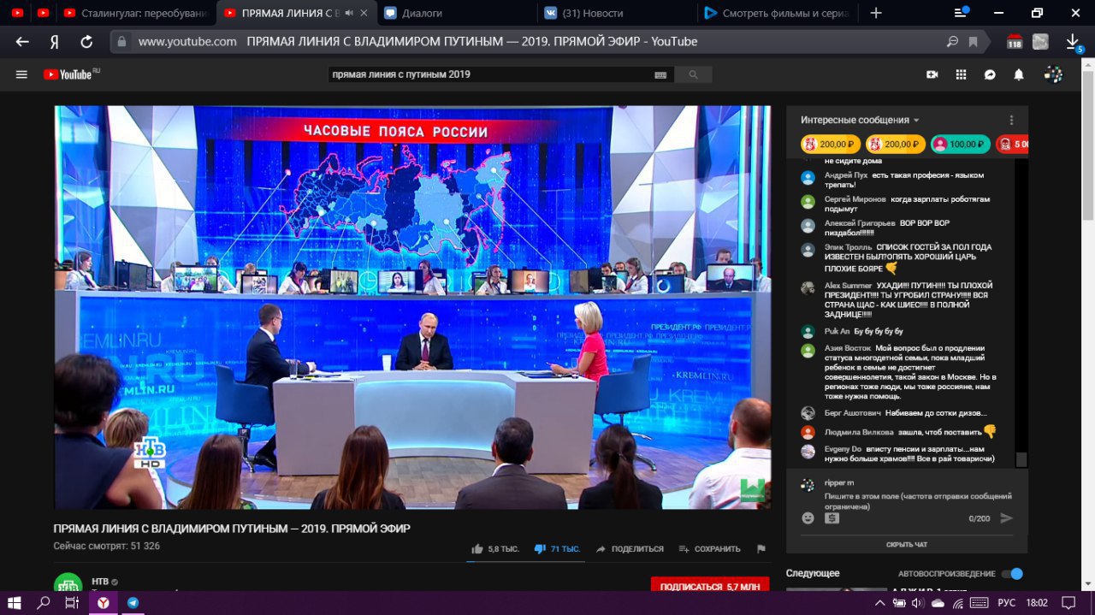Open the account avatar menu
1095x615 pixels.
(x=1054, y=74)
